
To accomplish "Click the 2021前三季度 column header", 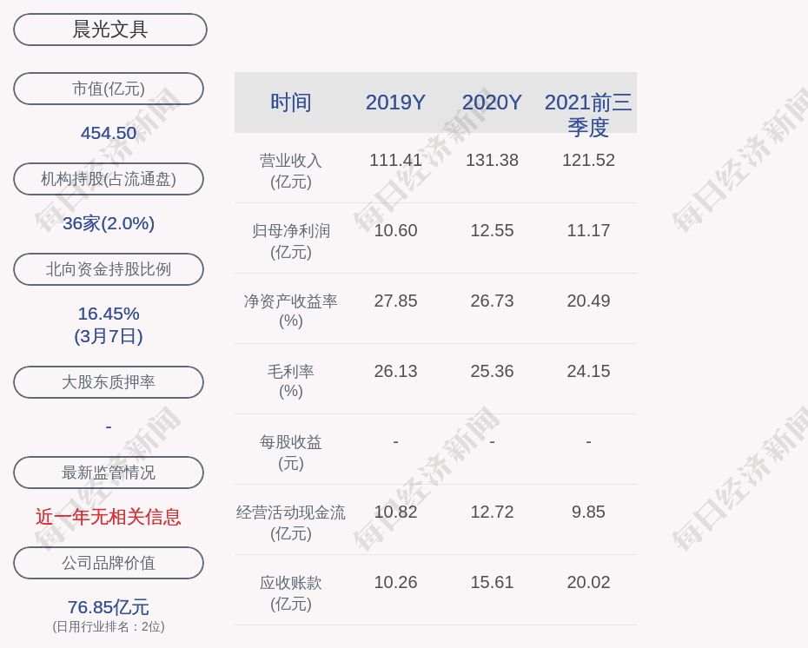I will [x=588, y=114].
